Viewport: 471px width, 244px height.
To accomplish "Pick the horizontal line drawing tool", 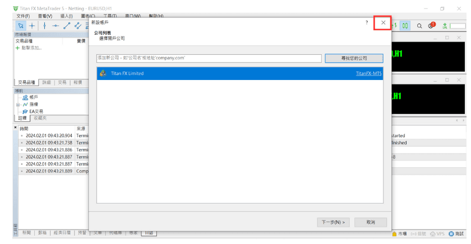I will pyautogui.click(x=56, y=26).
